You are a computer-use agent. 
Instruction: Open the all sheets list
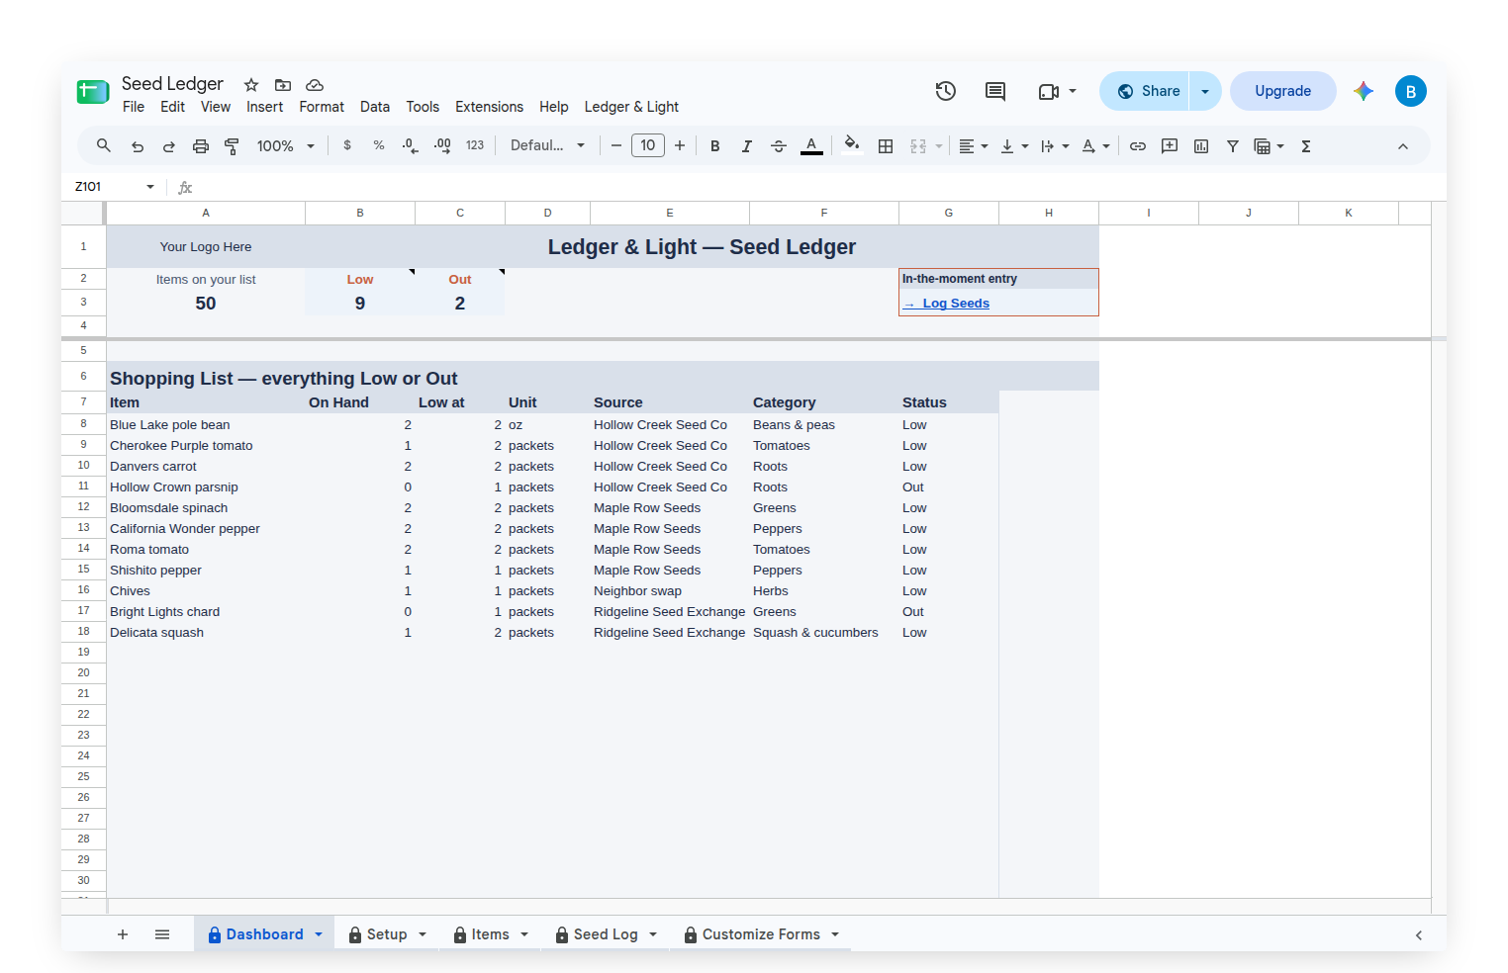162,934
